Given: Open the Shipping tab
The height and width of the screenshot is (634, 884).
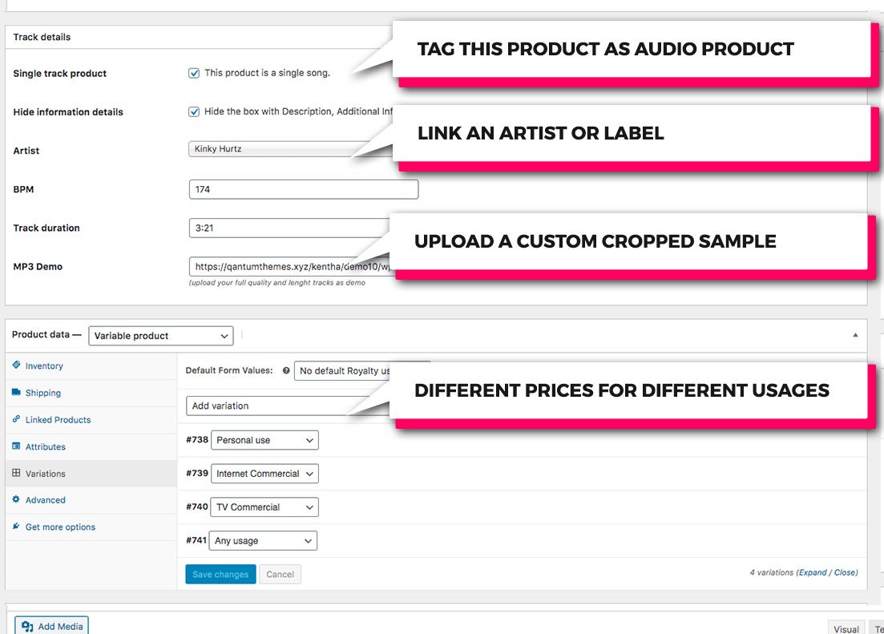Looking at the screenshot, I should pyautogui.click(x=43, y=393).
